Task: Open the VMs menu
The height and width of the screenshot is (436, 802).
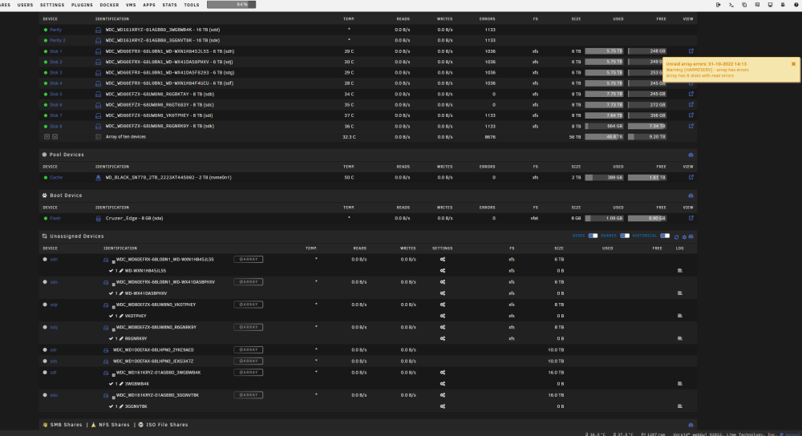Action: pos(131,5)
